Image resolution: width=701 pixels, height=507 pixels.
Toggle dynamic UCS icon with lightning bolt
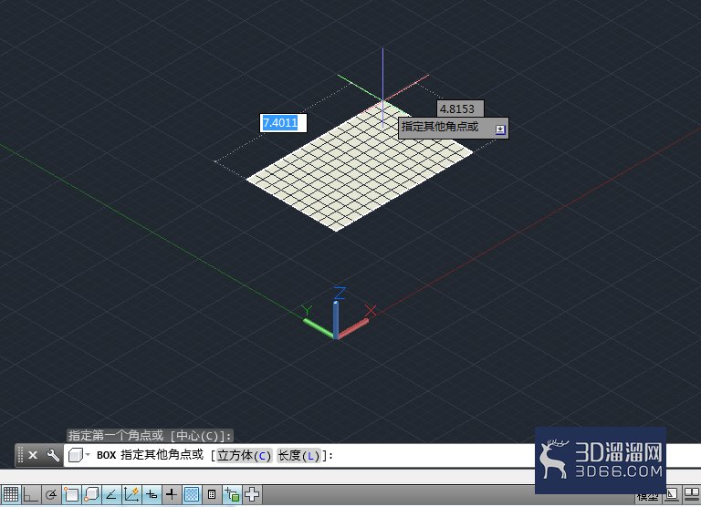pyautogui.click(x=131, y=494)
